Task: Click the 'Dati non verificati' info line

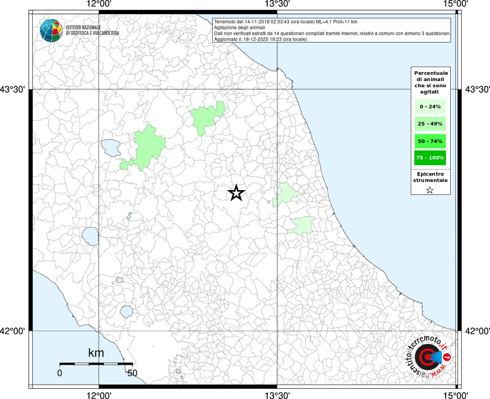Action: click(332, 34)
